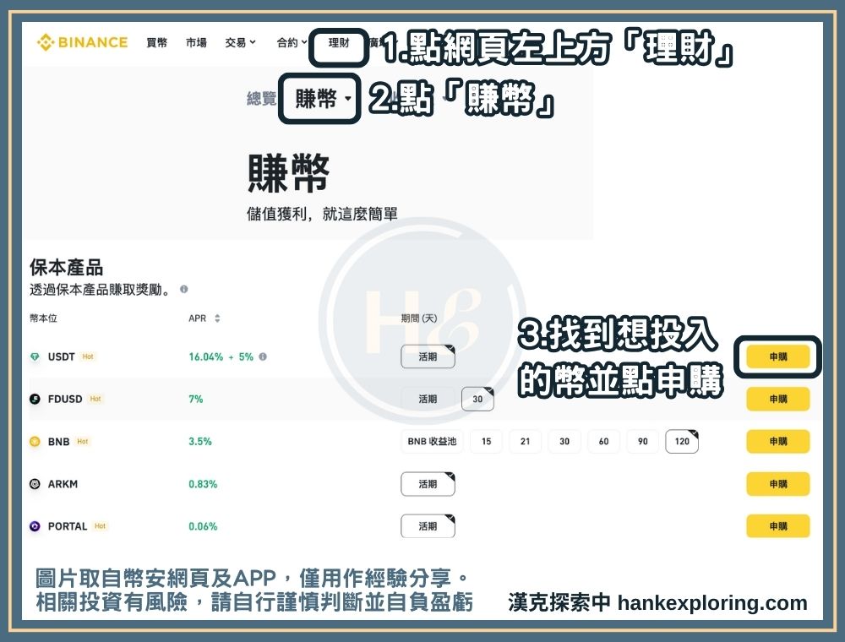The width and height of the screenshot is (845, 642).
Task: Click 申購 button for BNB
Action: 778,441
